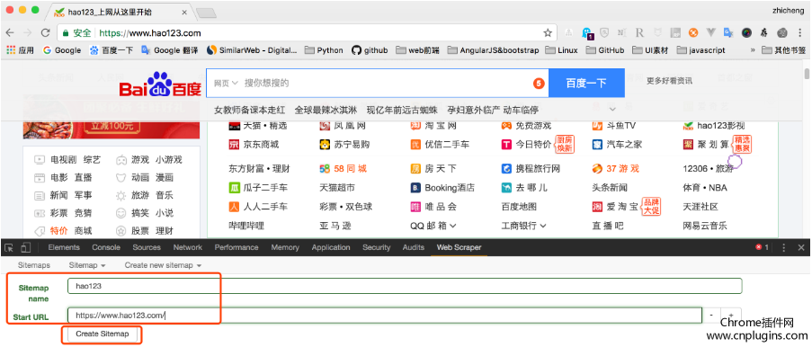
Task: Go back with the browser back arrow
Action: point(9,33)
